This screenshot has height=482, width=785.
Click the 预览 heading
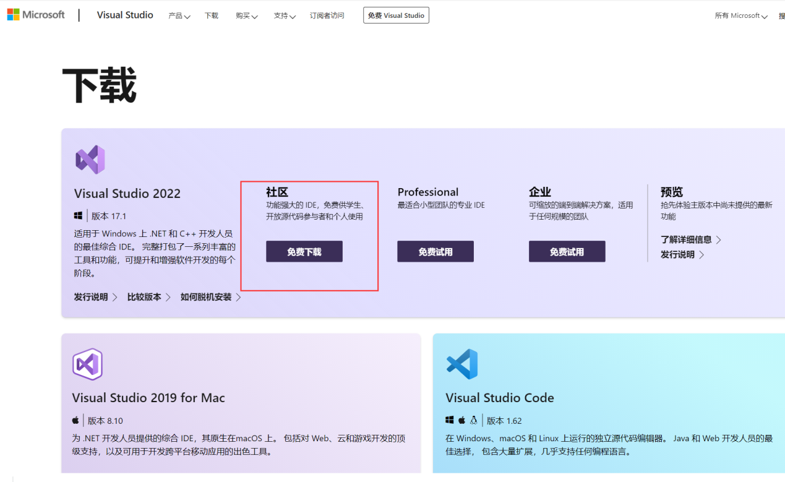pyautogui.click(x=672, y=192)
